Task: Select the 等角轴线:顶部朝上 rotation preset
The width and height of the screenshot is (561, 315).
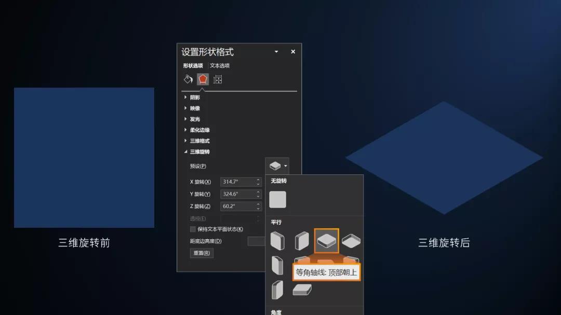Action: (326, 239)
